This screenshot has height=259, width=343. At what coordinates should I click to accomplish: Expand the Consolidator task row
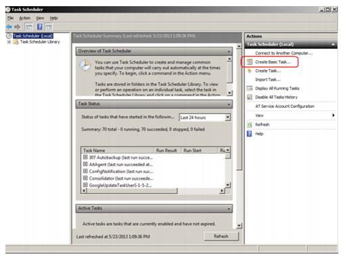tap(85, 178)
